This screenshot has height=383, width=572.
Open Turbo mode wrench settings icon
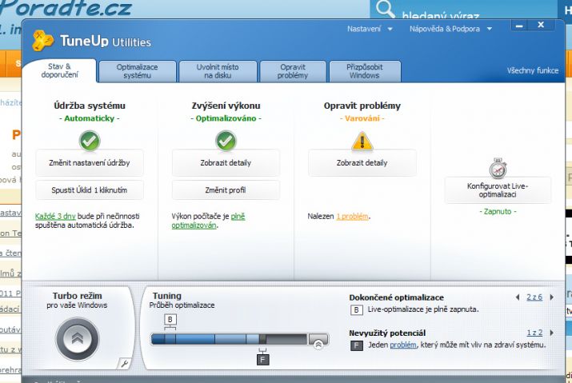coord(124,363)
